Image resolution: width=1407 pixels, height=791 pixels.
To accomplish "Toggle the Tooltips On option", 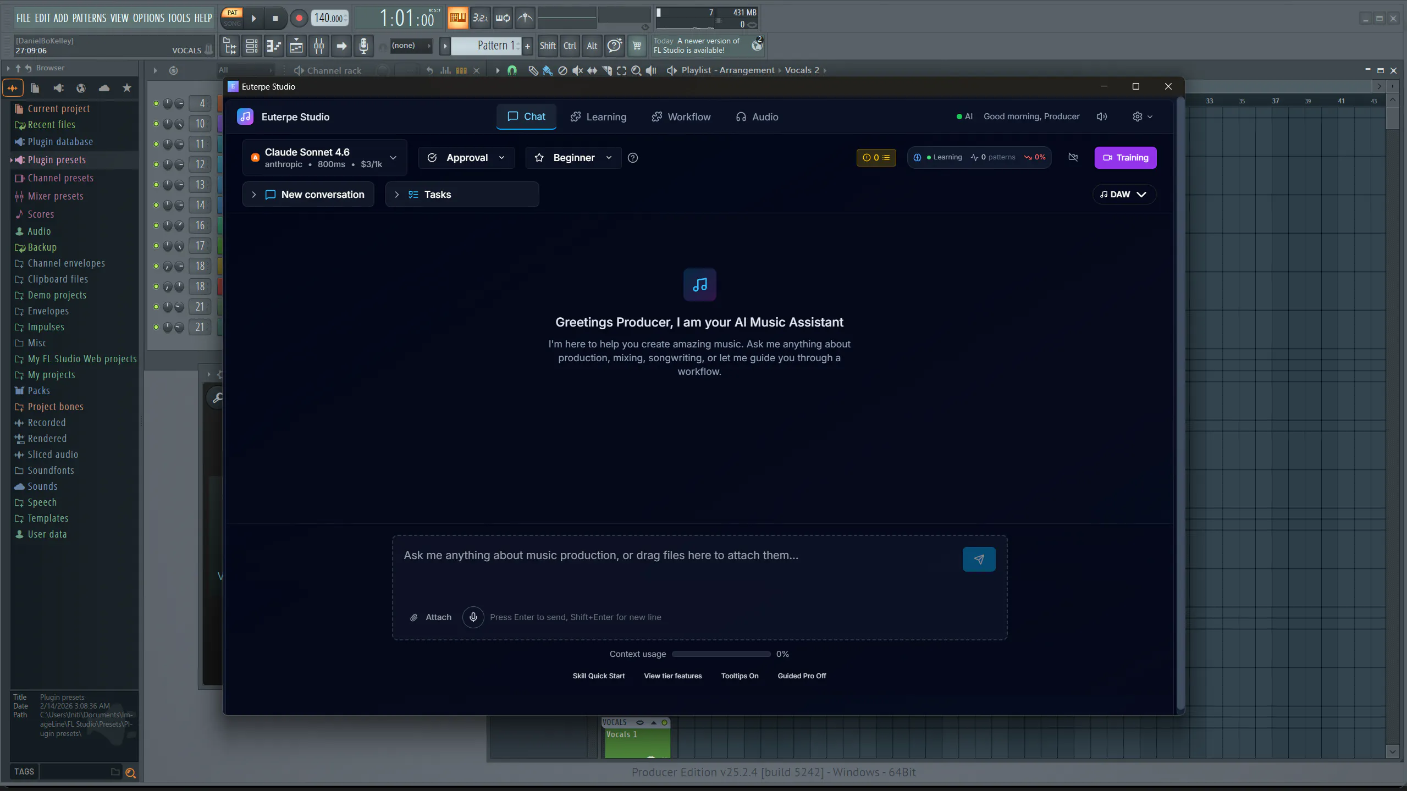I will (x=740, y=676).
